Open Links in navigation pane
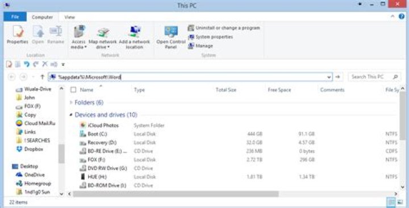The image size is (409, 208). click(x=26, y=132)
